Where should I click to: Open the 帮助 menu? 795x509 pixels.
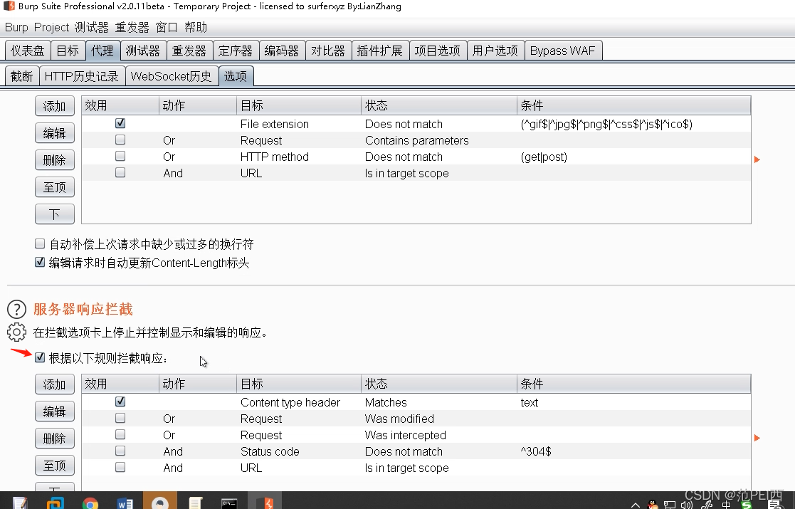196,27
